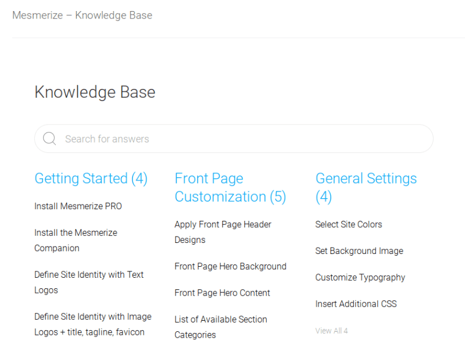Image resolution: width=465 pixels, height=351 pixels.
Task: Open Set Background Image article
Action: (359, 251)
